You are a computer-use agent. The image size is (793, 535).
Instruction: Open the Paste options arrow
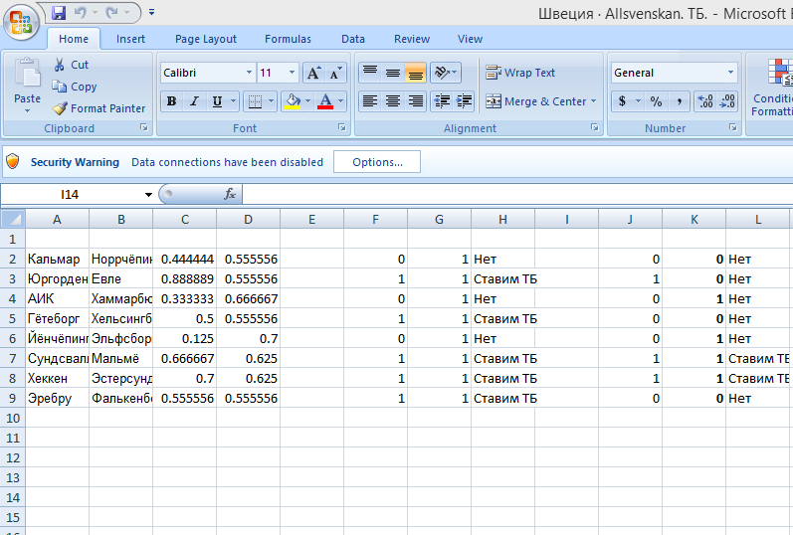point(27,110)
